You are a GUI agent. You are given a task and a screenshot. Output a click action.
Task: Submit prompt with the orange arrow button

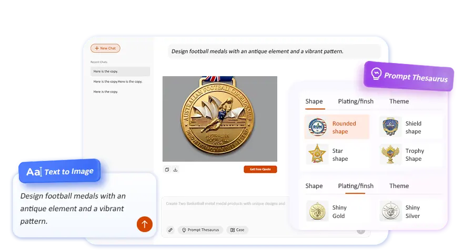pyautogui.click(x=144, y=224)
